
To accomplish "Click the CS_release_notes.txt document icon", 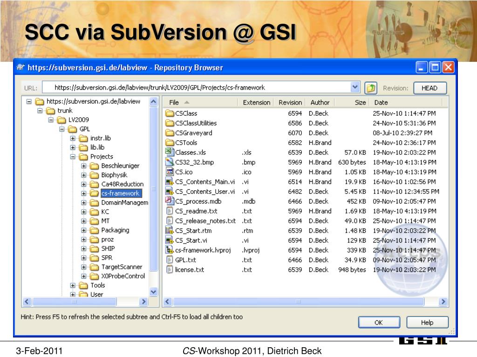I will coord(170,220).
